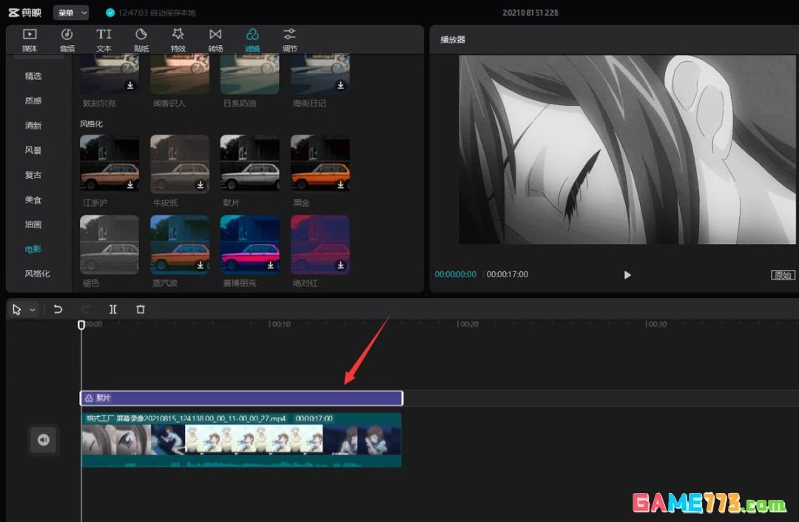Choose the 质感 filter category

pos(33,101)
